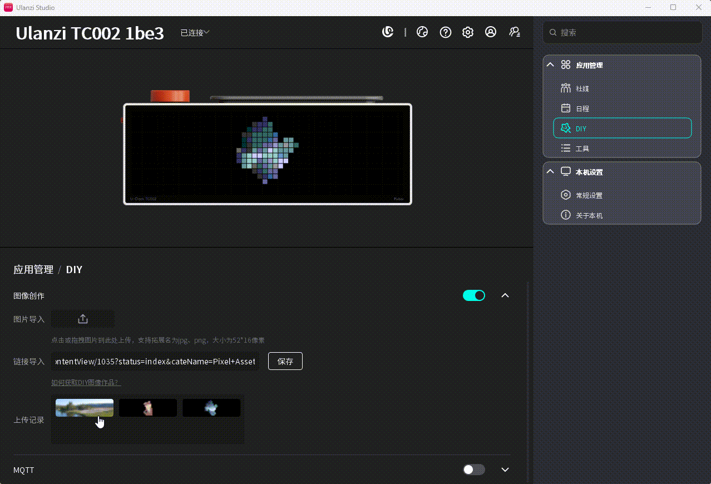Click the upload hint text about 52*16像素
711x484 pixels.
pyautogui.click(x=158, y=340)
